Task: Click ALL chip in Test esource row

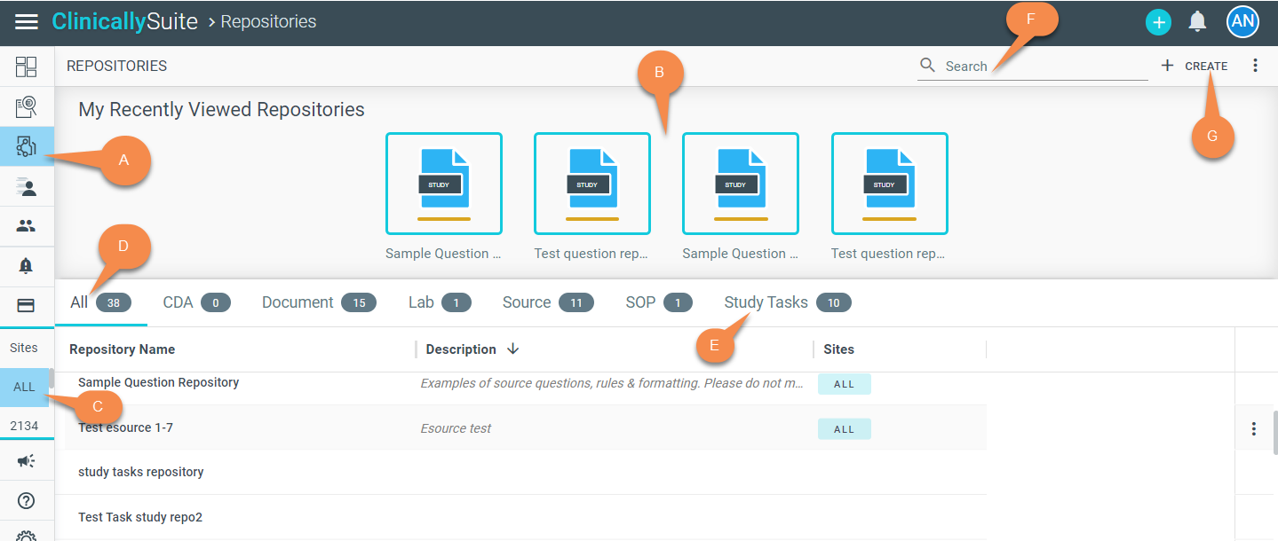Action: click(x=844, y=429)
